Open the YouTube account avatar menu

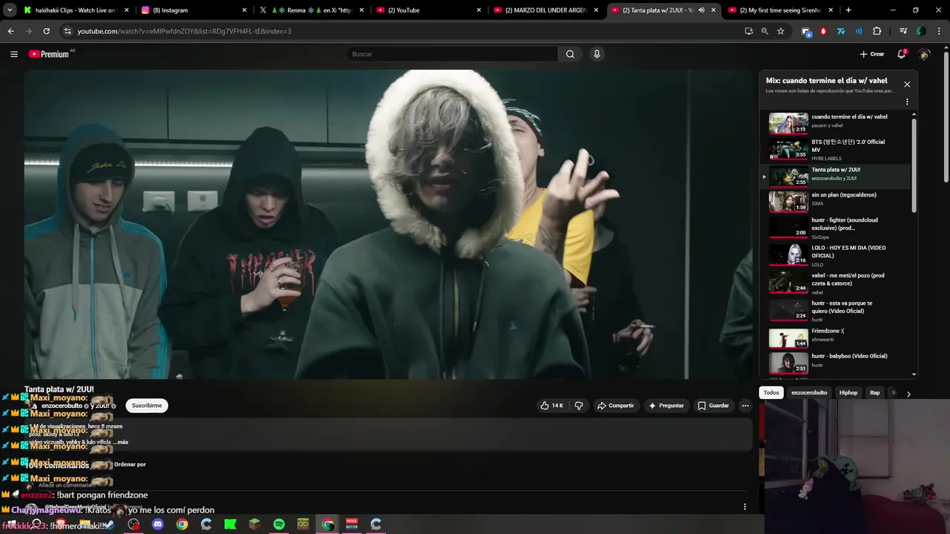click(924, 54)
